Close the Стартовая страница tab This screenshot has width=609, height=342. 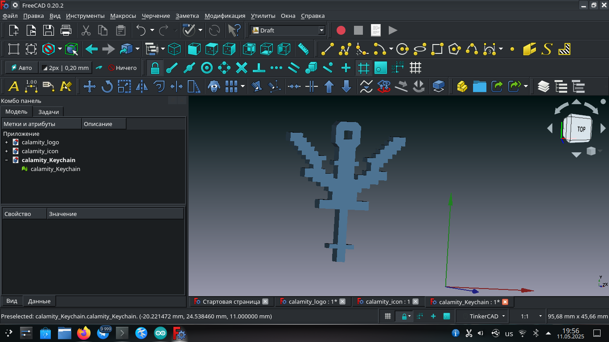(265, 301)
